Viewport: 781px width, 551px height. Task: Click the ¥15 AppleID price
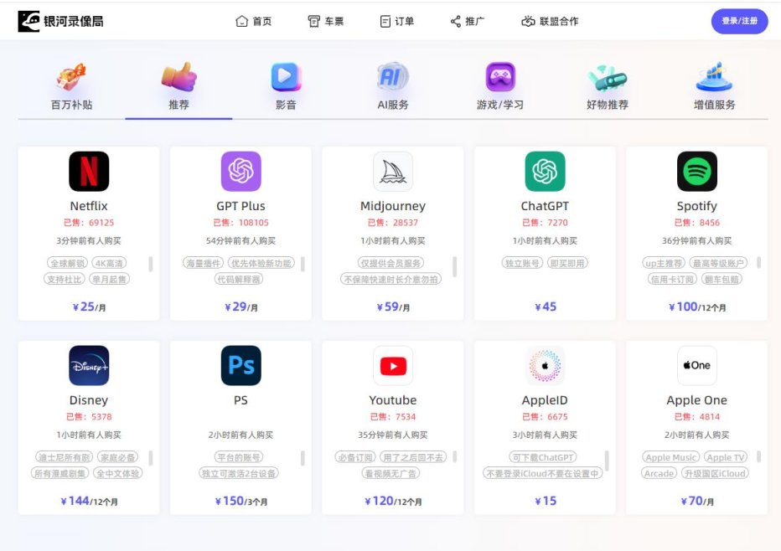point(546,501)
